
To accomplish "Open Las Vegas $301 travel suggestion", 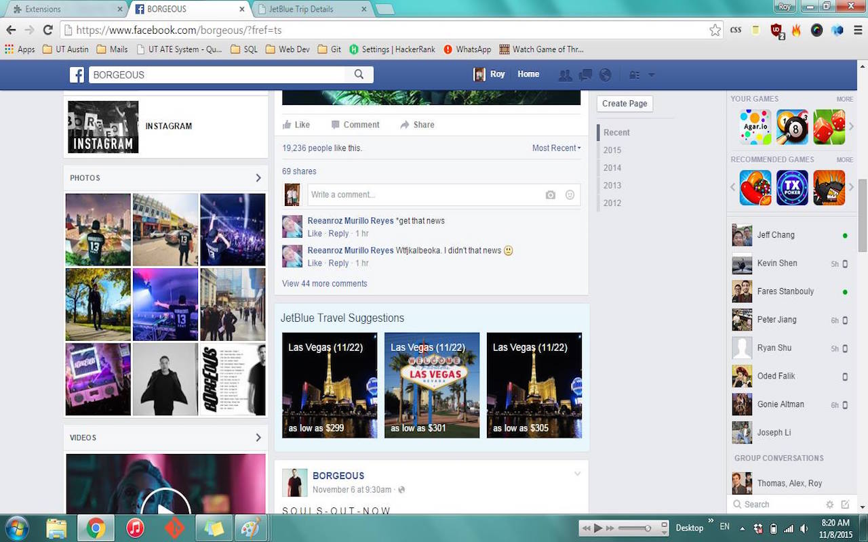I will coord(432,385).
